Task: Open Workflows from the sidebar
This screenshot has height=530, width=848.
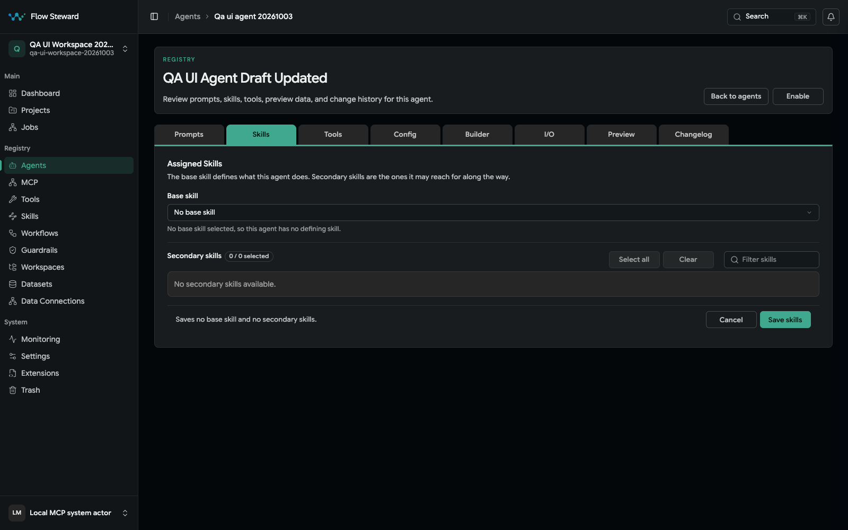Action: 69,233
